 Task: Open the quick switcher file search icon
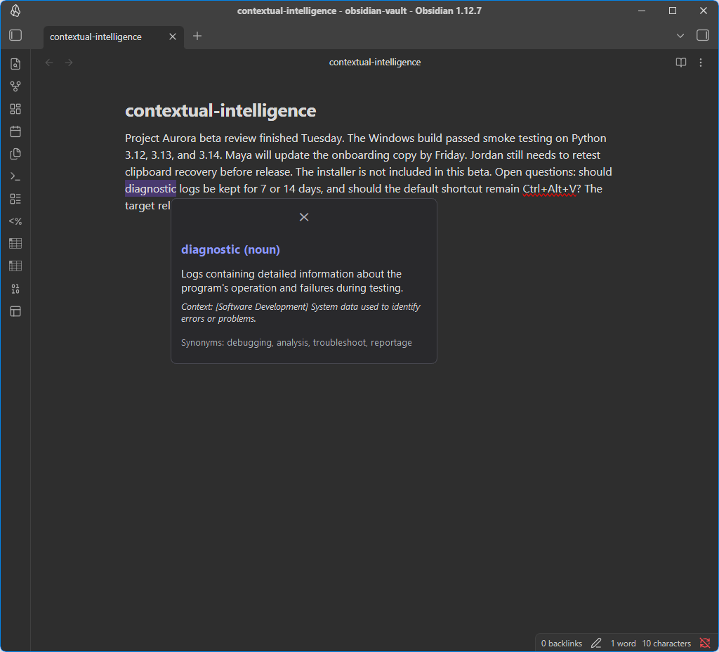point(15,64)
